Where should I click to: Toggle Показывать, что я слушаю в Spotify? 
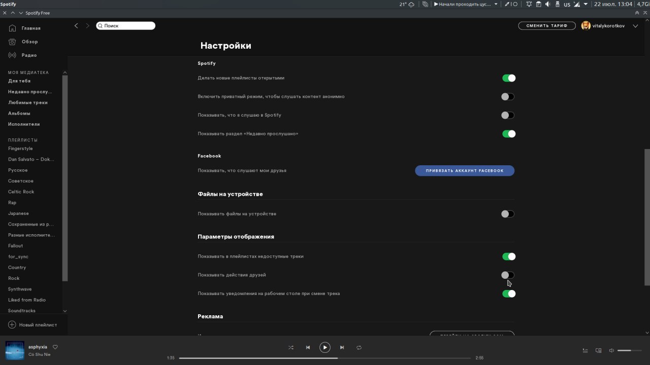[x=508, y=115]
